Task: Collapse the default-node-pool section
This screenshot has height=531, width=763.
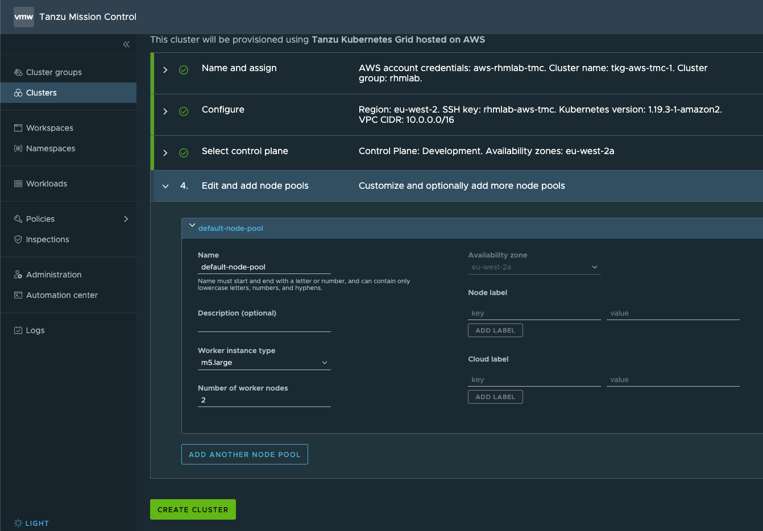Action: (x=192, y=225)
